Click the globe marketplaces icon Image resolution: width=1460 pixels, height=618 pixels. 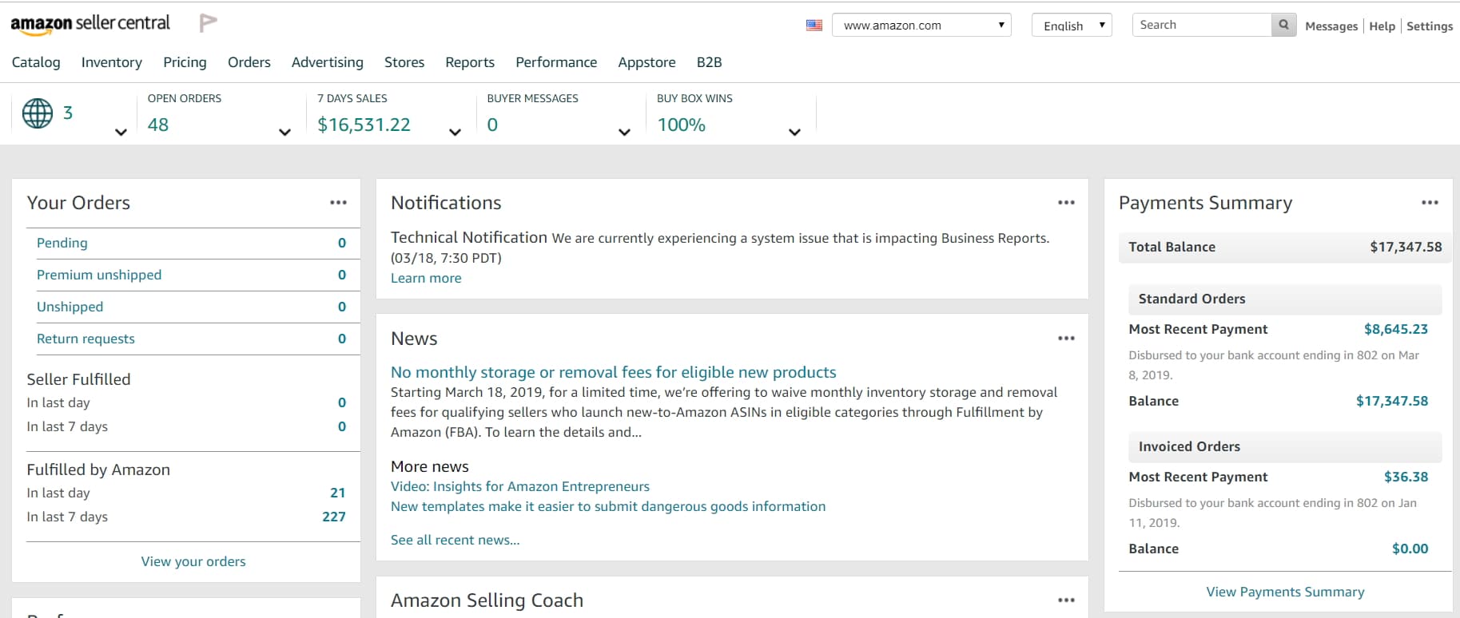click(x=38, y=113)
